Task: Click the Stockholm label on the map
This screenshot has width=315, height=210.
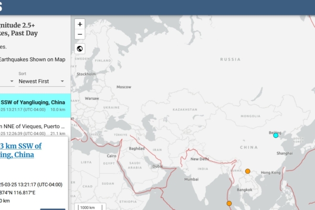Action: 86,74
